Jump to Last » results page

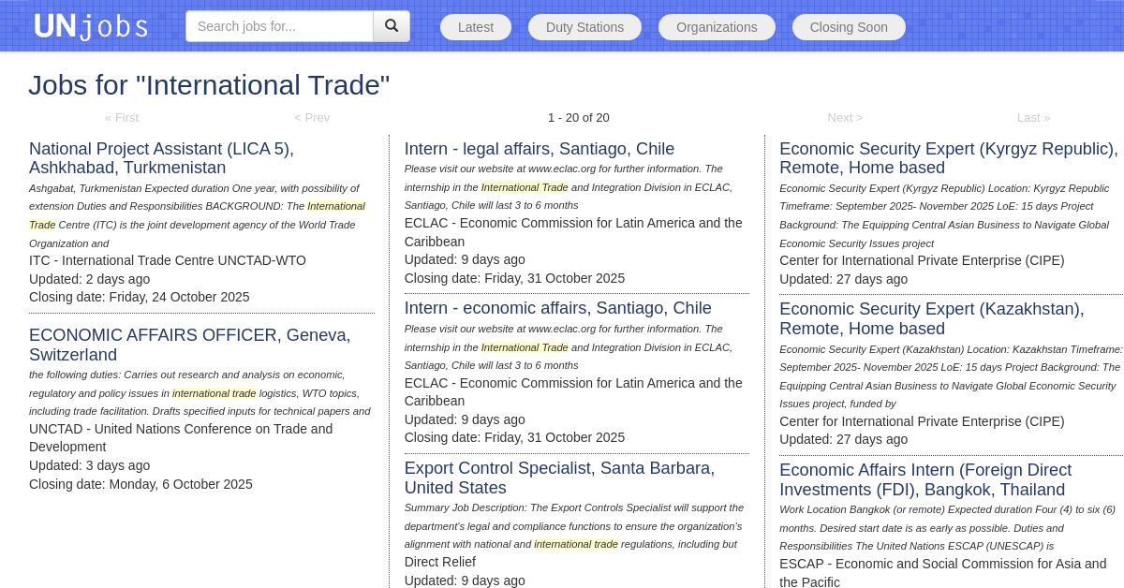click(x=1033, y=118)
